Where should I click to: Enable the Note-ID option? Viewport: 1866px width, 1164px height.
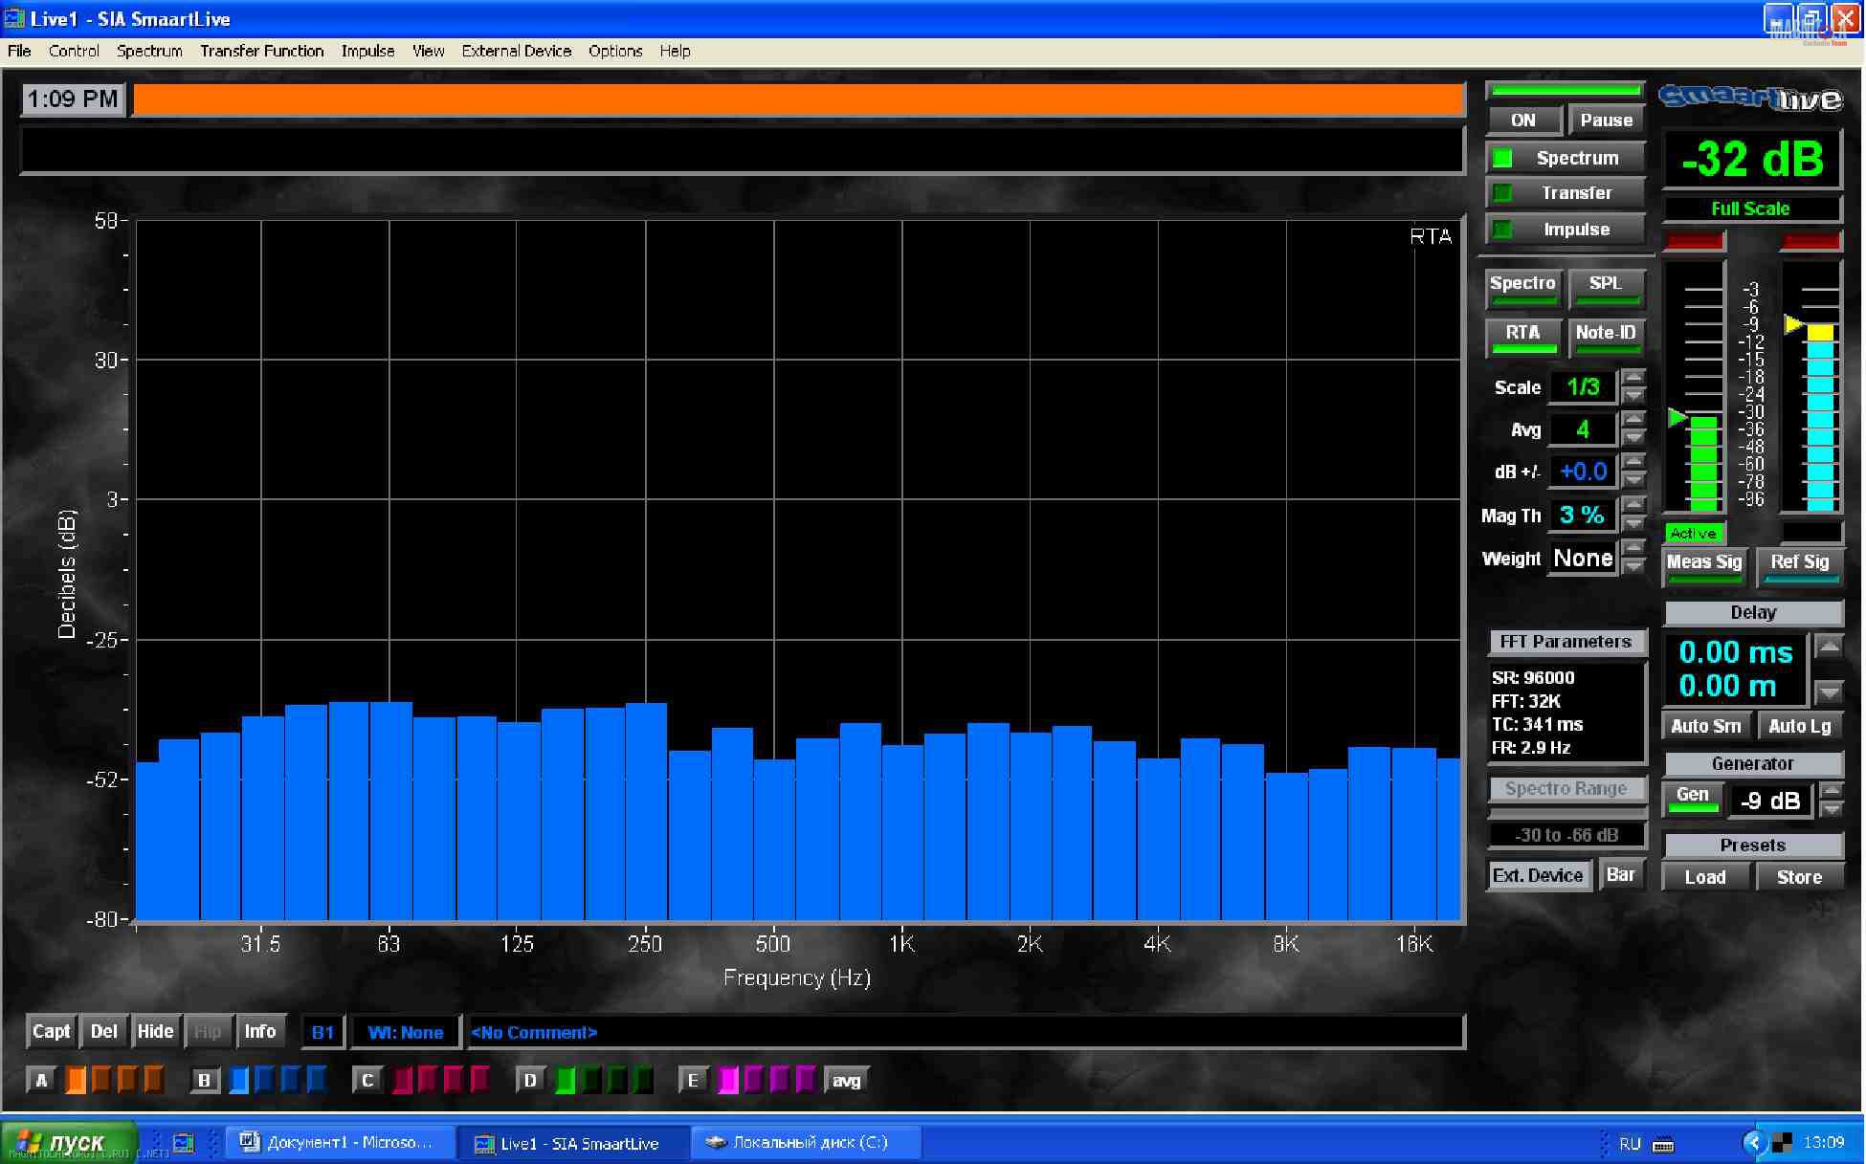point(1606,337)
